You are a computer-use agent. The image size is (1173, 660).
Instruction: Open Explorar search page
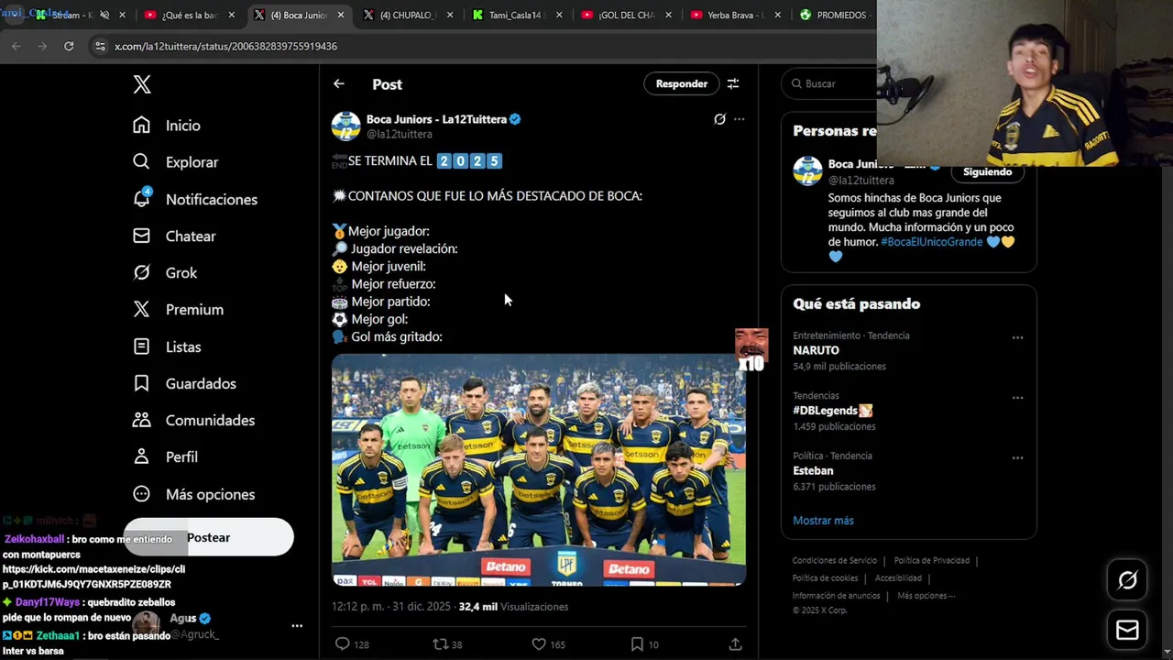[x=176, y=162]
